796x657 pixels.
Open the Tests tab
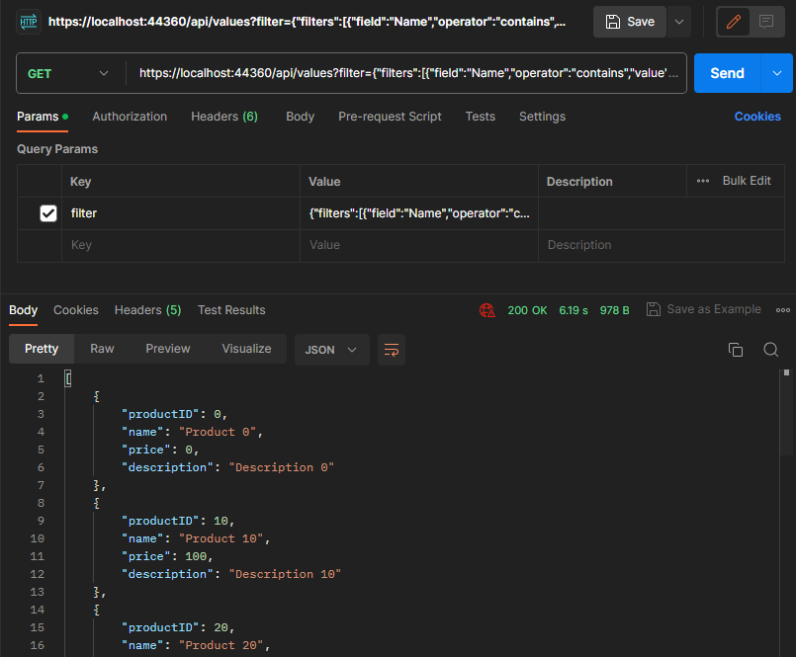(481, 117)
